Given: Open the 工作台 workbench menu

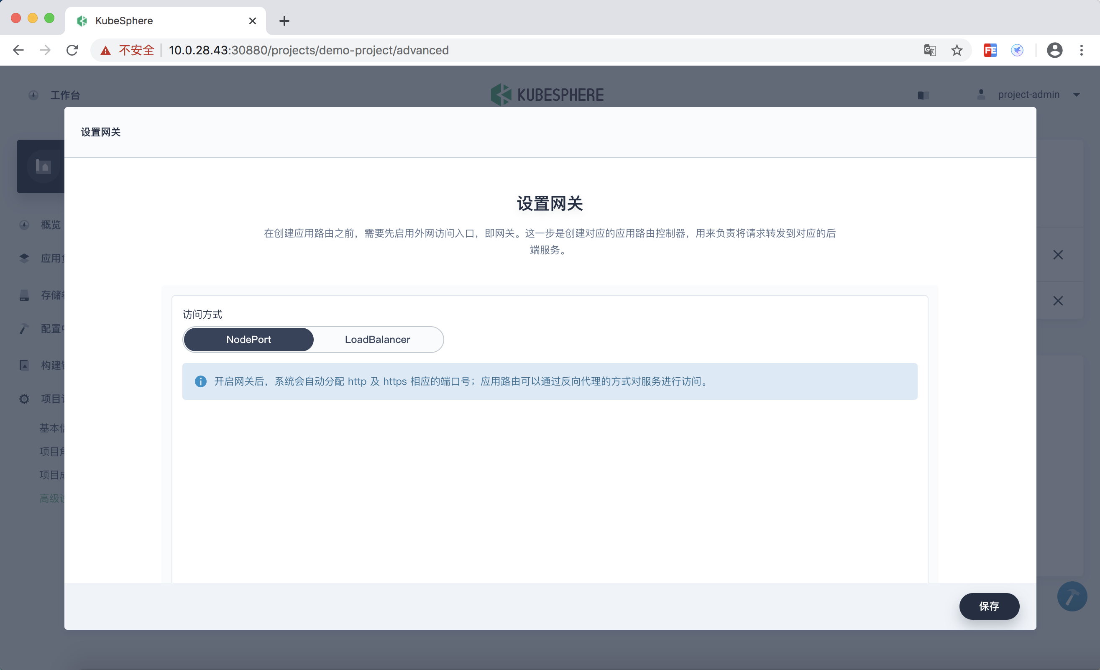Looking at the screenshot, I should 65,95.
